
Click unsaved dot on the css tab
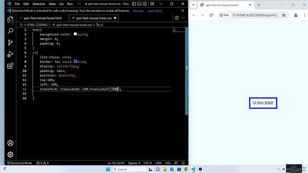click(115, 18)
